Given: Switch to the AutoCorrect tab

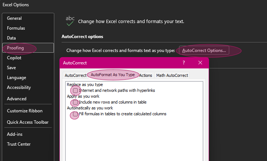Looking at the screenshot, I should 76,75.
